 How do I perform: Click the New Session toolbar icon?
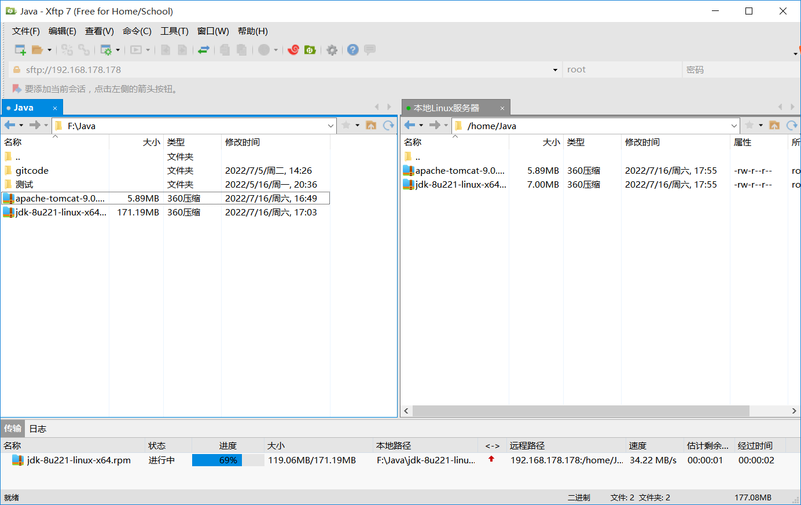tap(20, 50)
